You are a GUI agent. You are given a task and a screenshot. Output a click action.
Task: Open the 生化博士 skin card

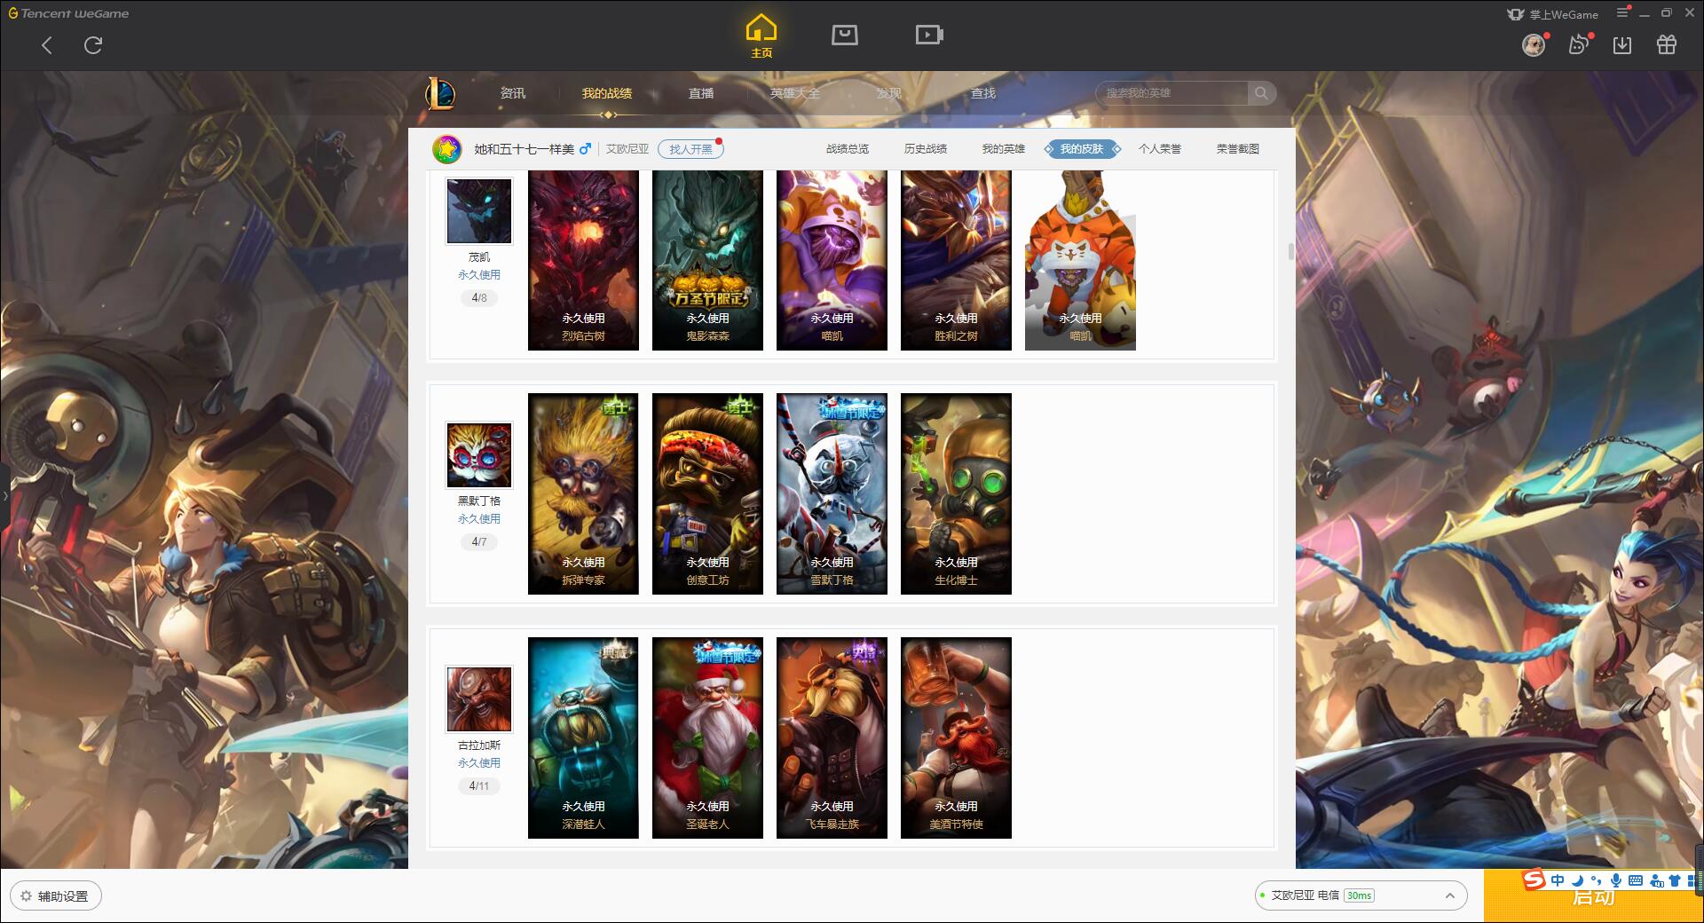[x=956, y=493]
